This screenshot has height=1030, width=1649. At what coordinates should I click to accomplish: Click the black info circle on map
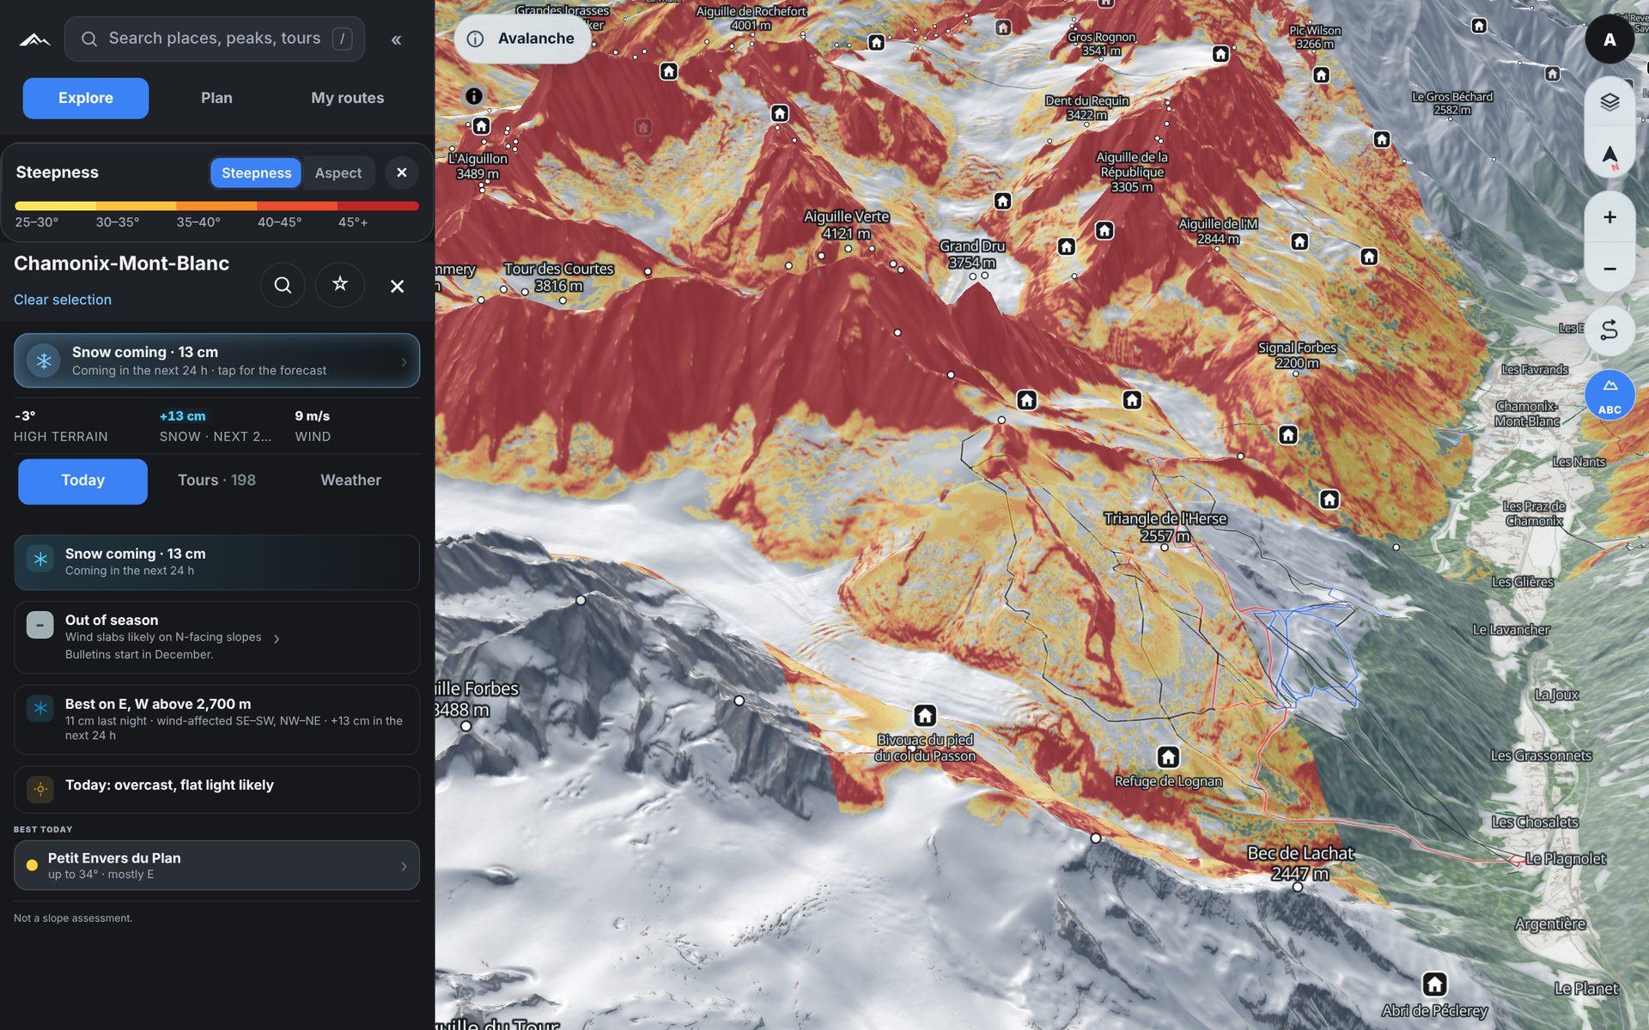(473, 96)
